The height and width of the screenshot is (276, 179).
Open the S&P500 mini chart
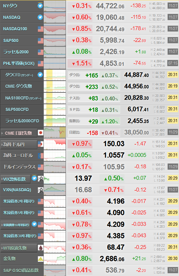coord(55,40)
